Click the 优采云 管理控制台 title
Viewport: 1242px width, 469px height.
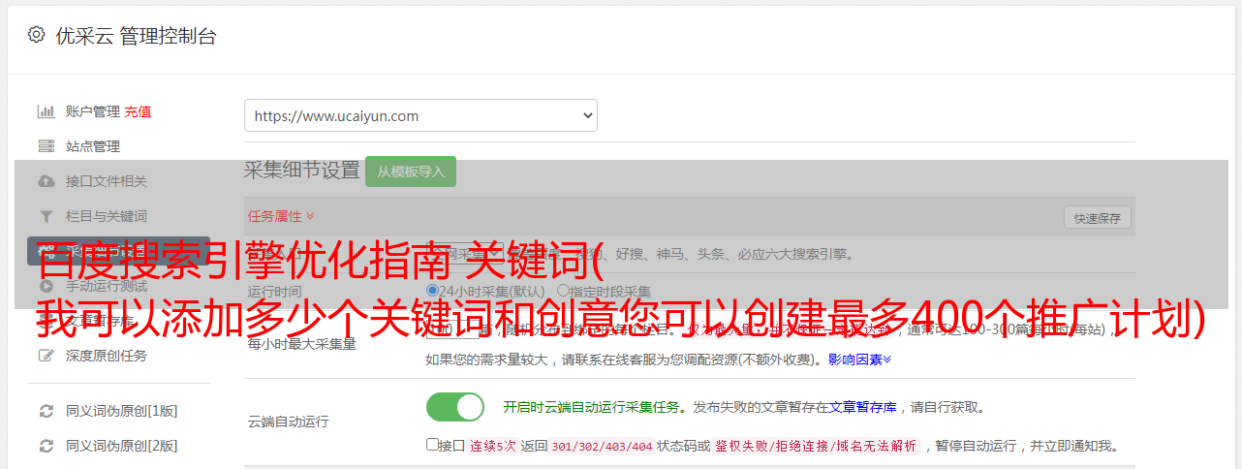(137, 36)
